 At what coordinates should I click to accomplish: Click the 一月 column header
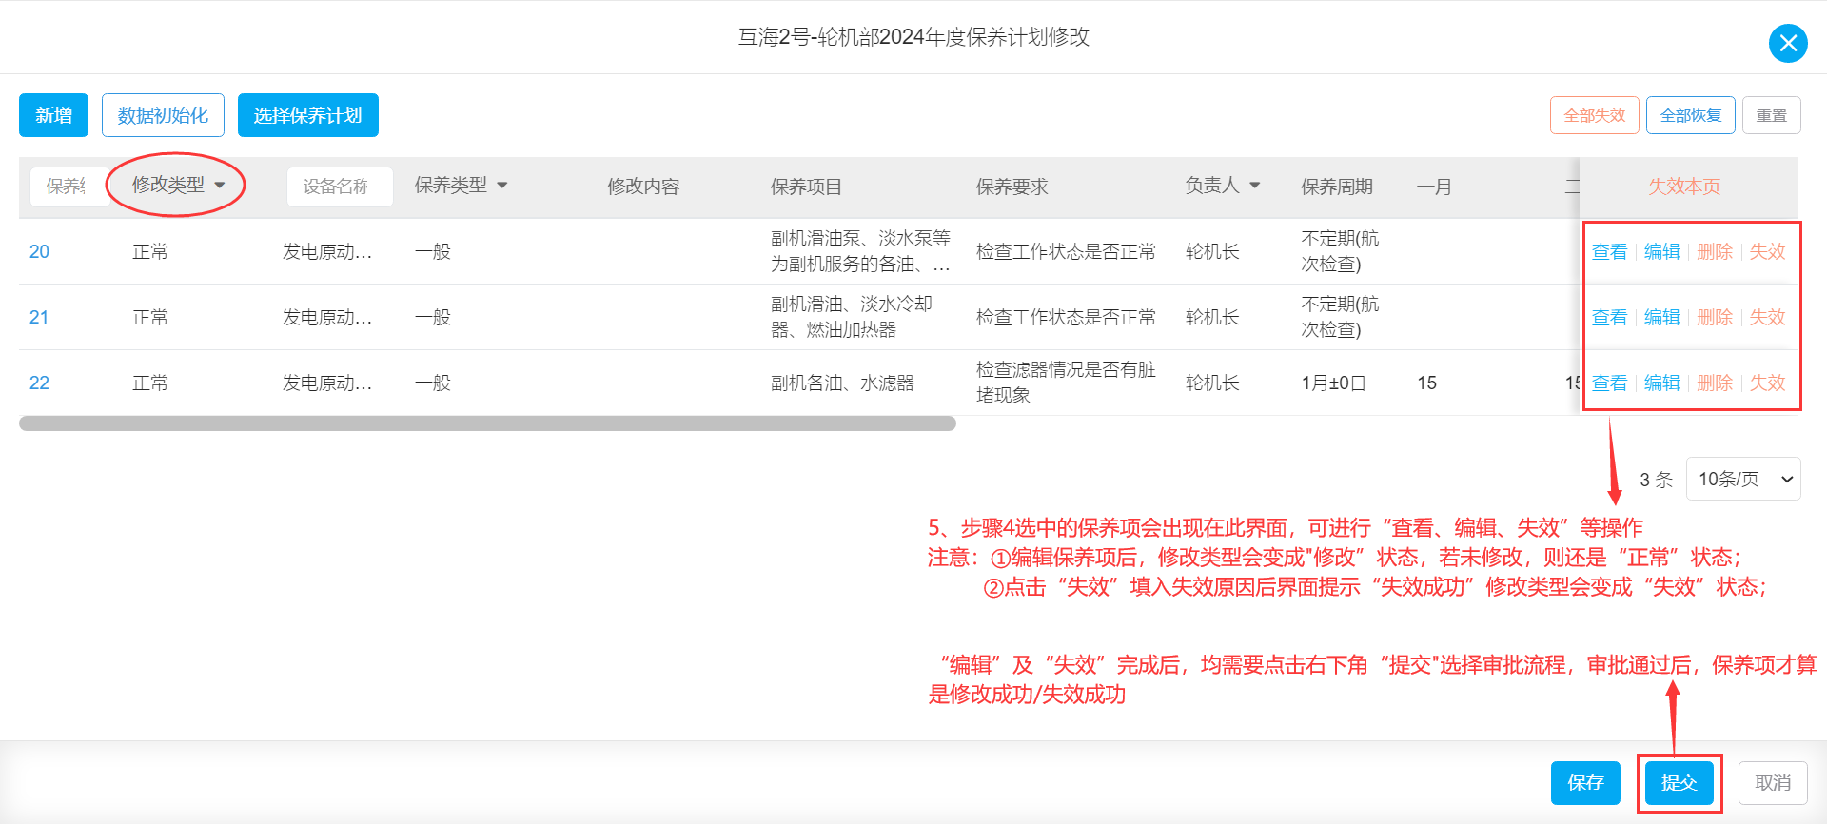(1434, 187)
